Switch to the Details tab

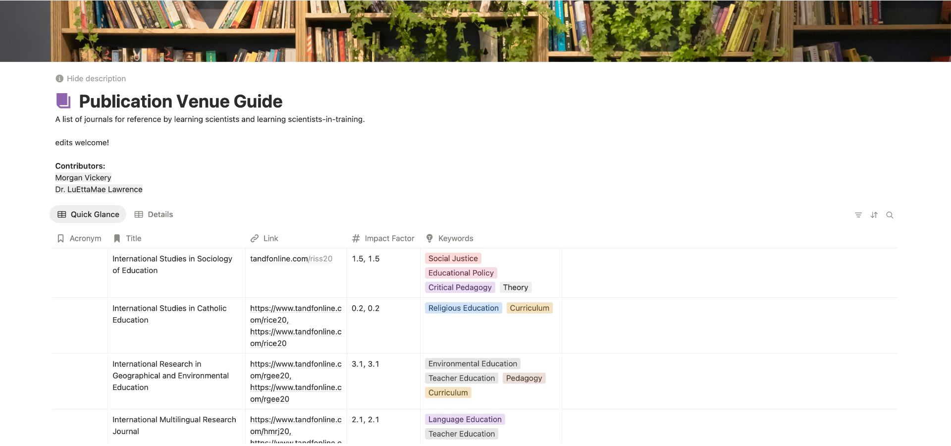[x=154, y=215]
